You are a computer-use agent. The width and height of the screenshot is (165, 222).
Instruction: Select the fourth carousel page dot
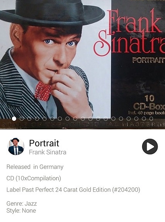(x=37, y=119)
